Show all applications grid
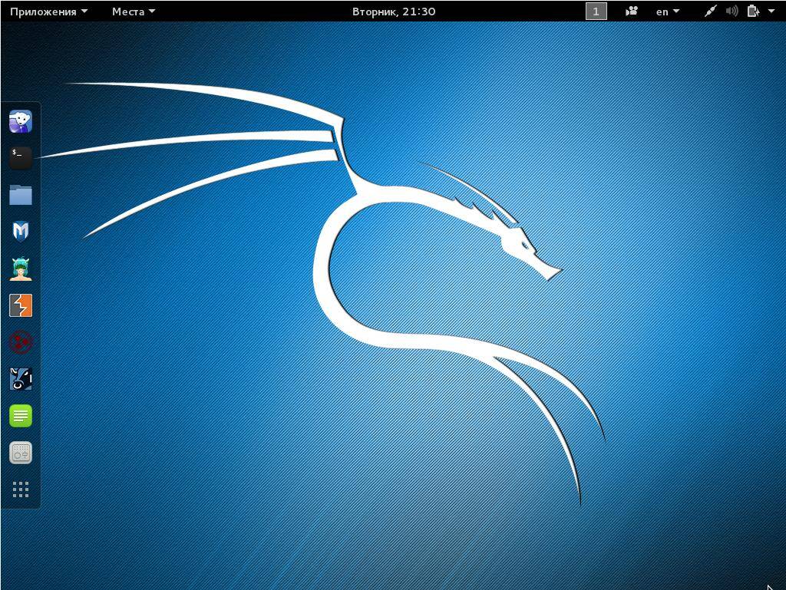 click(21, 489)
